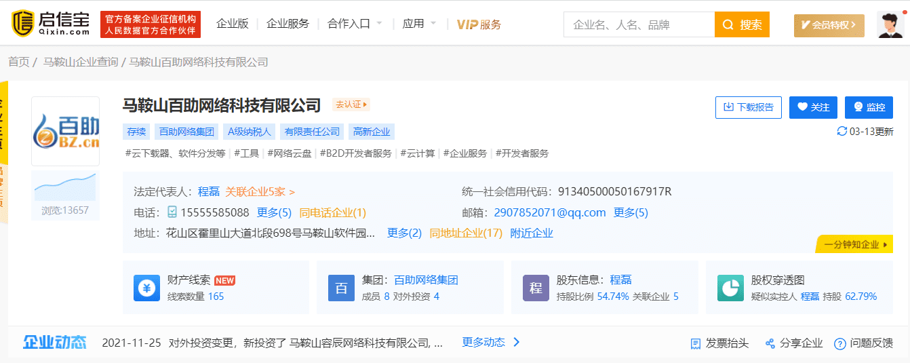910x363 pixels.
Task: Open legal representative 程磊 link
Action: [209, 192]
